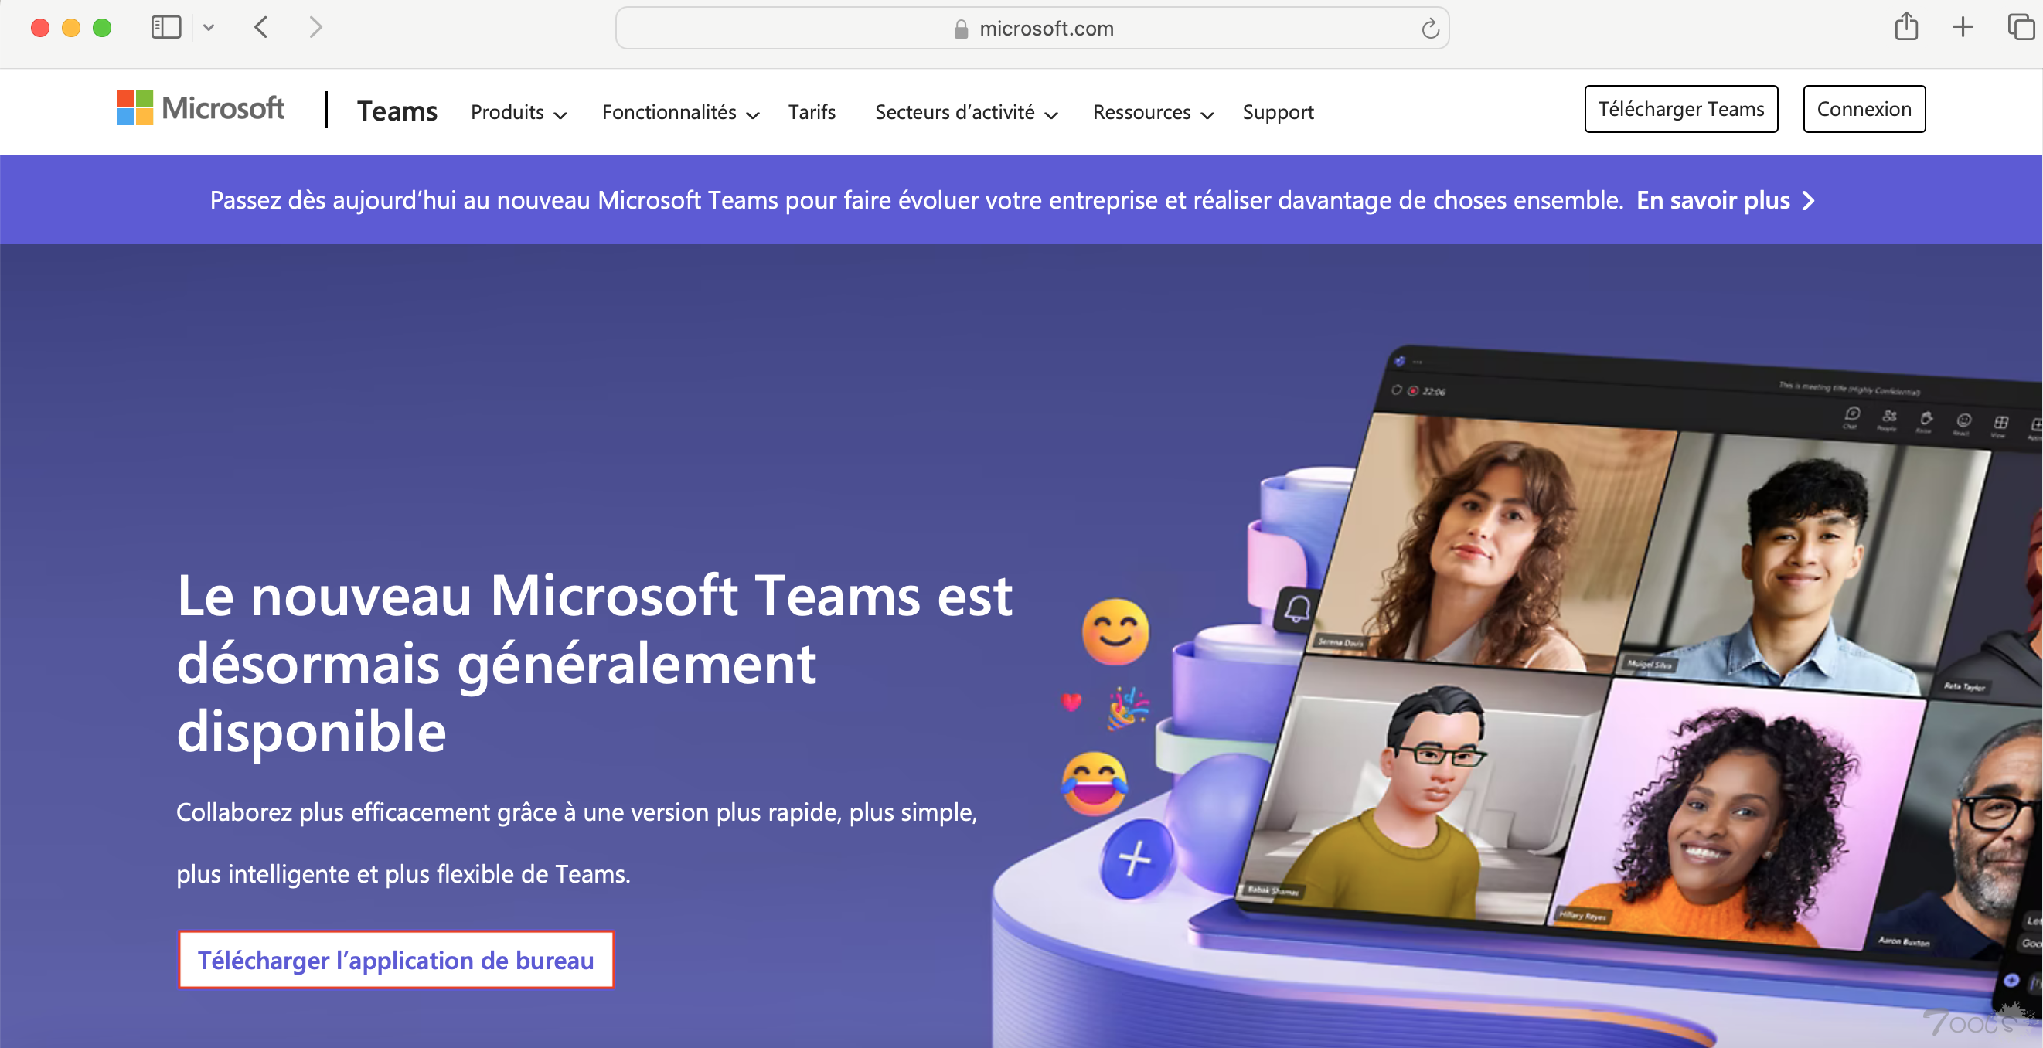The image size is (2043, 1048).
Task: Expand the Produits menu
Action: pyautogui.click(x=519, y=113)
